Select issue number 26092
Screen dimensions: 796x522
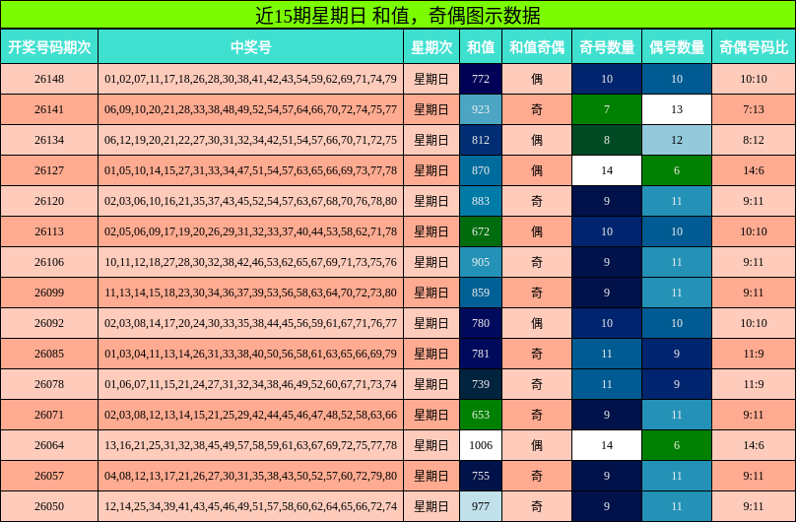pos(49,323)
